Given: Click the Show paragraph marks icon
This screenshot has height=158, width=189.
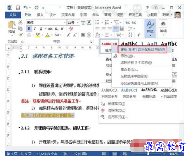Looking at the screenshot, I should (x=139, y=35).
